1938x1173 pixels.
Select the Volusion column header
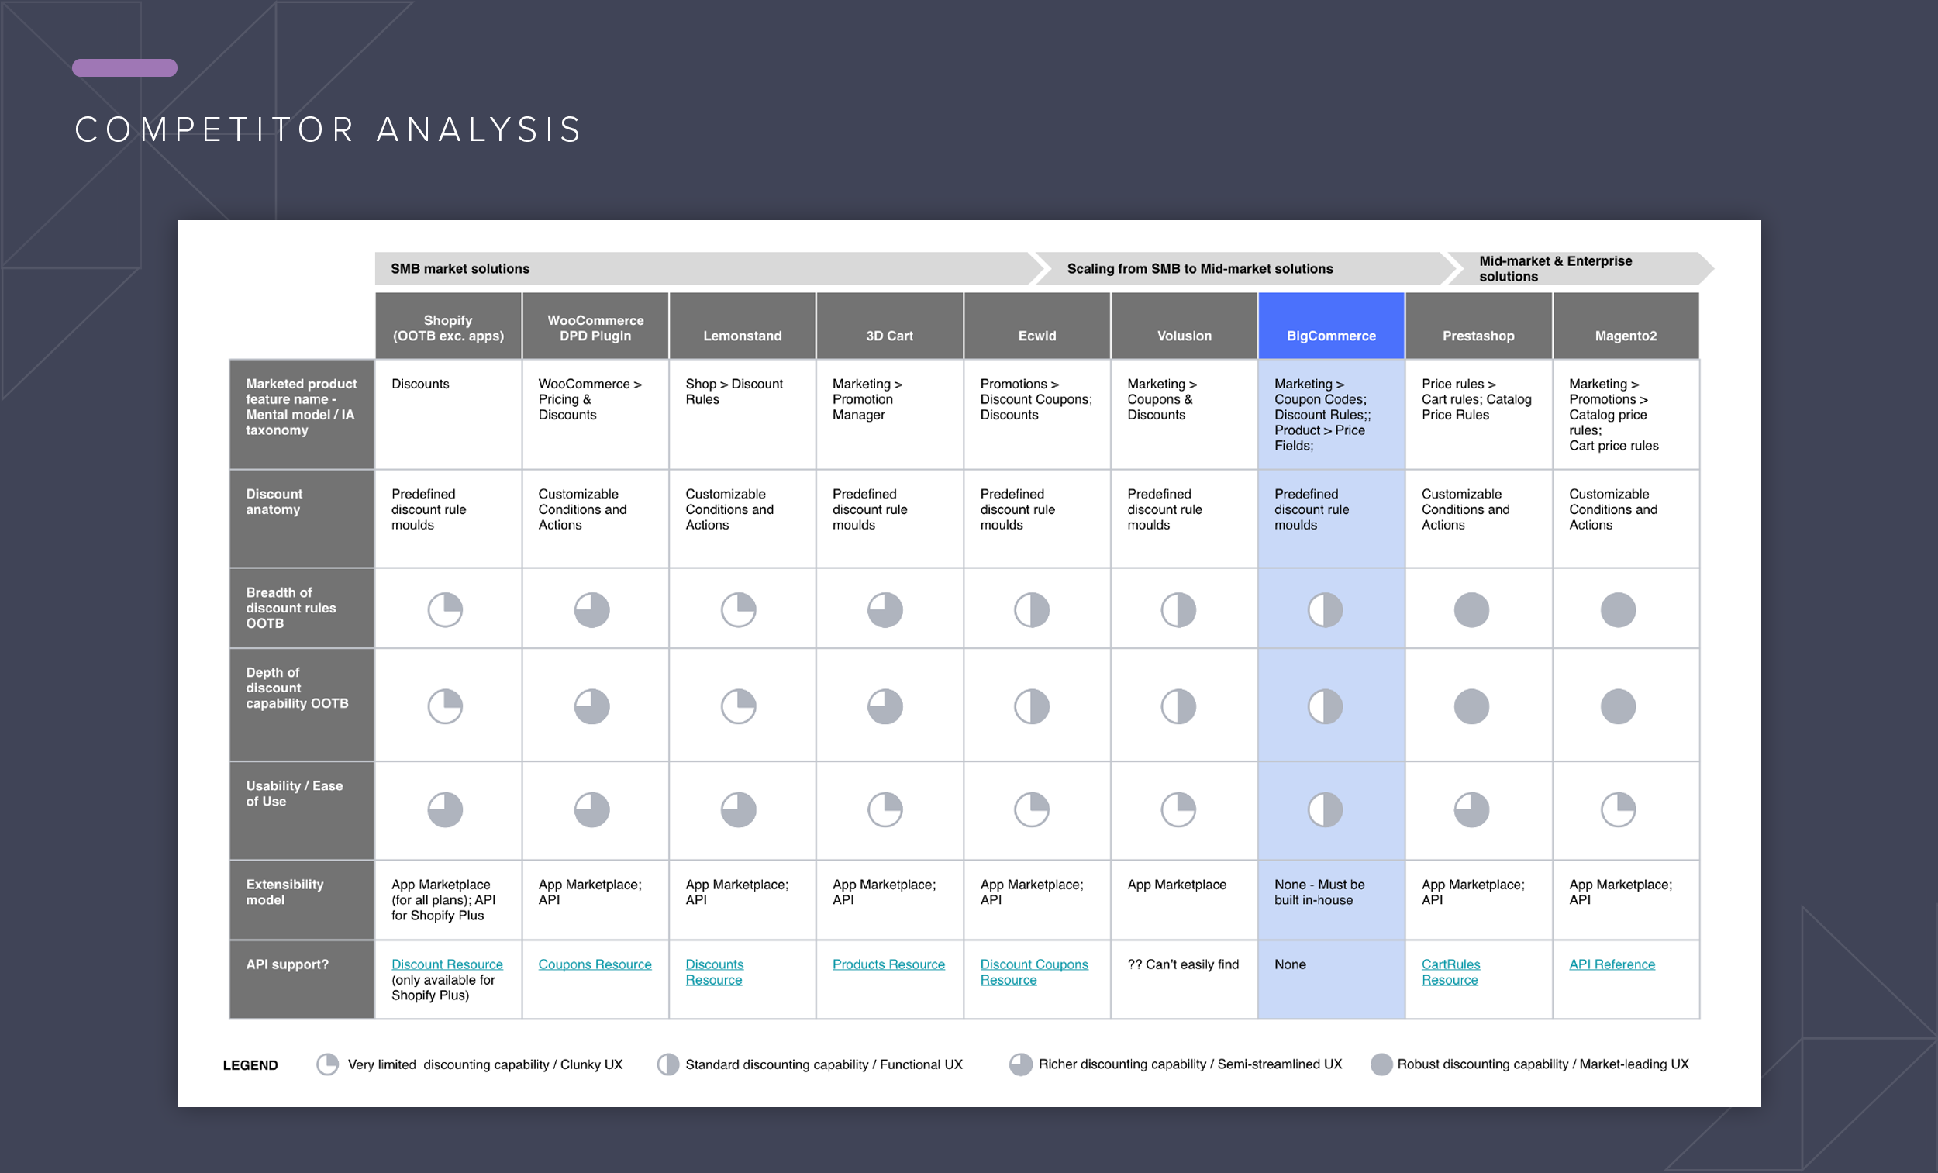(1184, 326)
